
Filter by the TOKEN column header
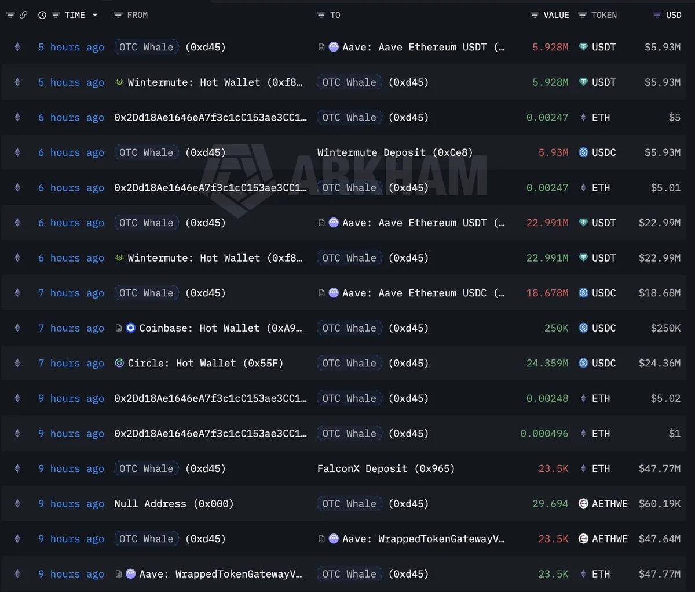click(x=597, y=15)
